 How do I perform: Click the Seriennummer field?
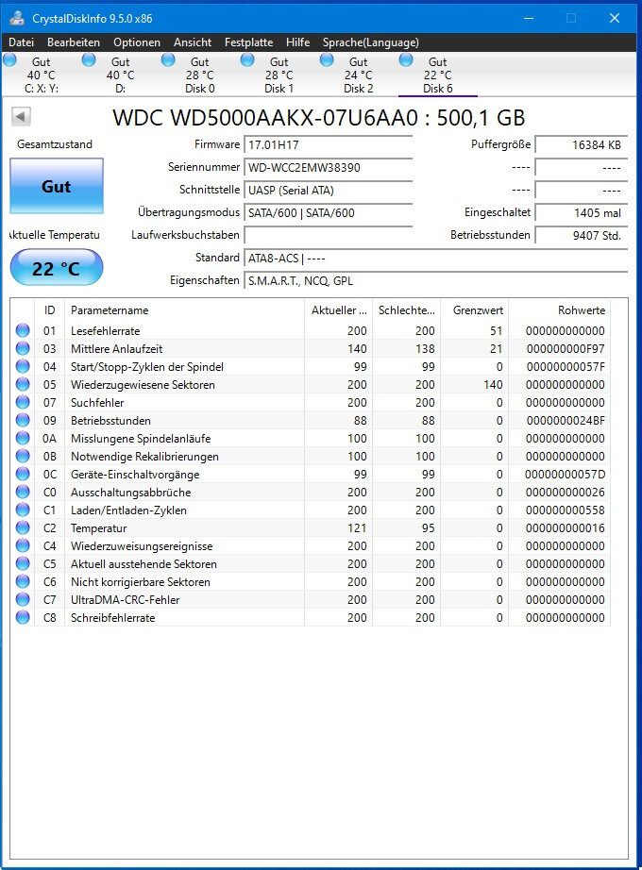pyautogui.click(x=329, y=168)
